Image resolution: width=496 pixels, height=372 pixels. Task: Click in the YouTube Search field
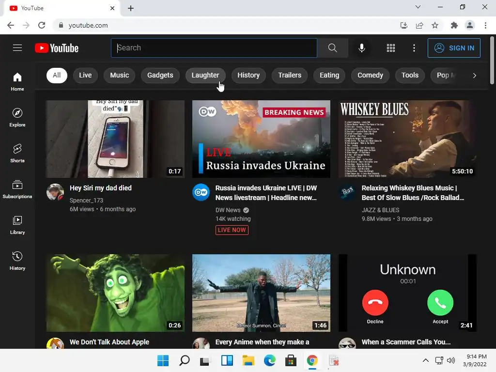[214, 48]
